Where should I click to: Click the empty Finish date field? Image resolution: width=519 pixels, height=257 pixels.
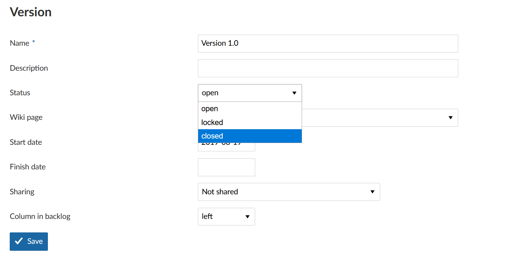click(x=226, y=167)
